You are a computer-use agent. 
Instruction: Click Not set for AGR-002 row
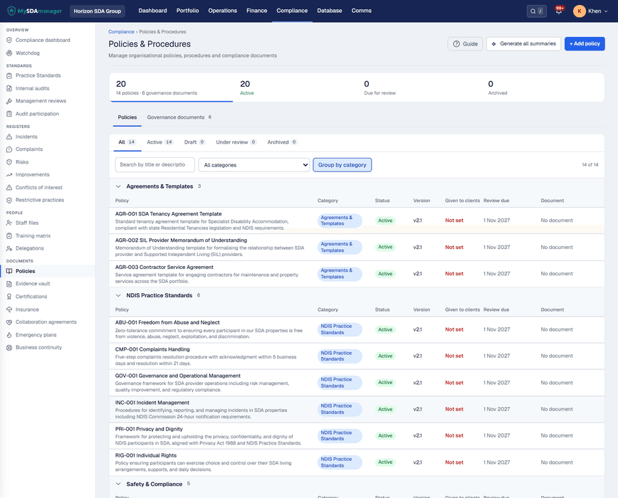point(454,248)
